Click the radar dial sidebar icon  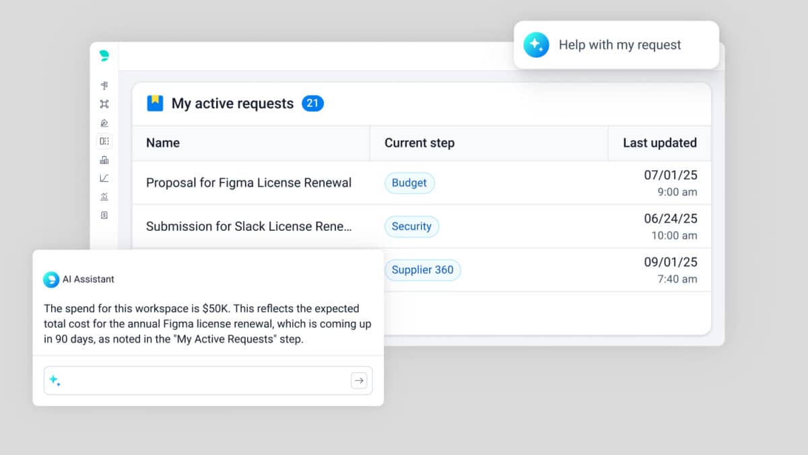tap(104, 123)
